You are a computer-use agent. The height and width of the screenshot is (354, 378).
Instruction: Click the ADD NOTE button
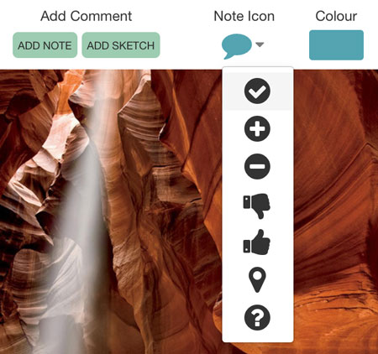(x=45, y=45)
